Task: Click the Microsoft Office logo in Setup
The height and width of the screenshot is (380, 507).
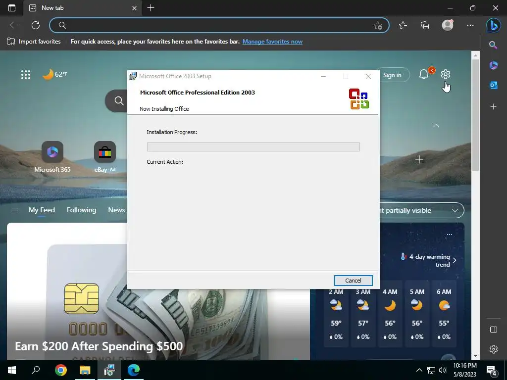Action: pyautogui.click(x=358, y=99)
